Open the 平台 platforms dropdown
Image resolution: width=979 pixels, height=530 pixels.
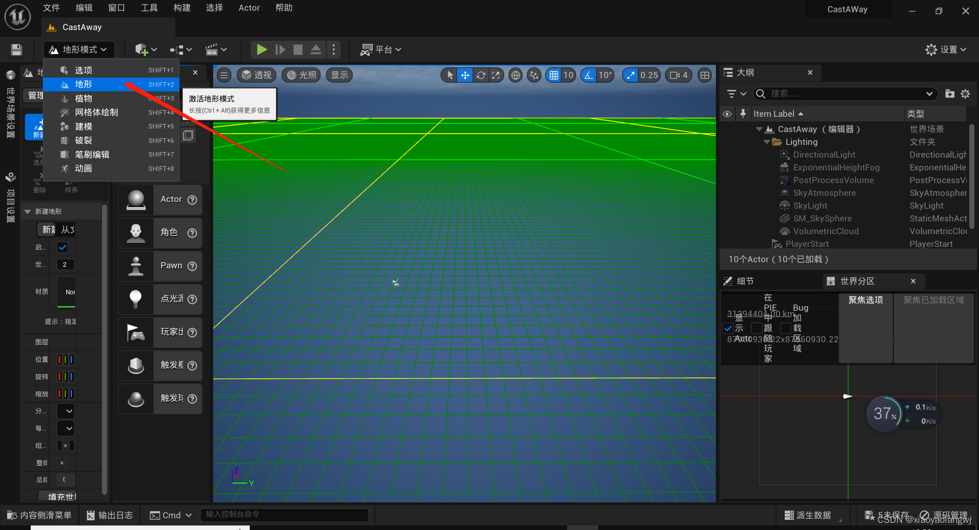(381, 49)
